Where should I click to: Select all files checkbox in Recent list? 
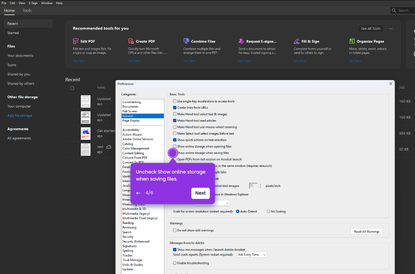[x=72, y=88]
